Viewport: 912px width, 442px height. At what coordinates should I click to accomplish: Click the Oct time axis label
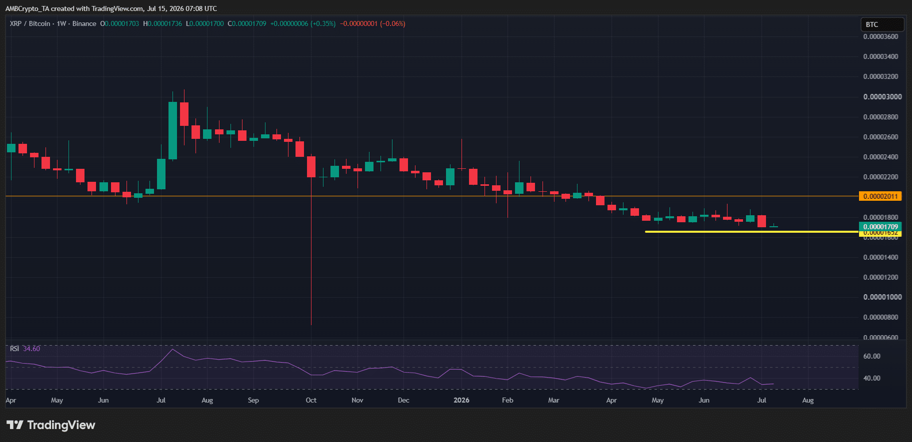[x=311, y=400]
